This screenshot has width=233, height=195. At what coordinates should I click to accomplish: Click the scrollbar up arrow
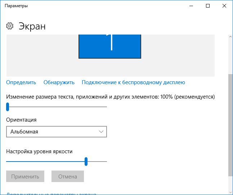coord(230,37)
